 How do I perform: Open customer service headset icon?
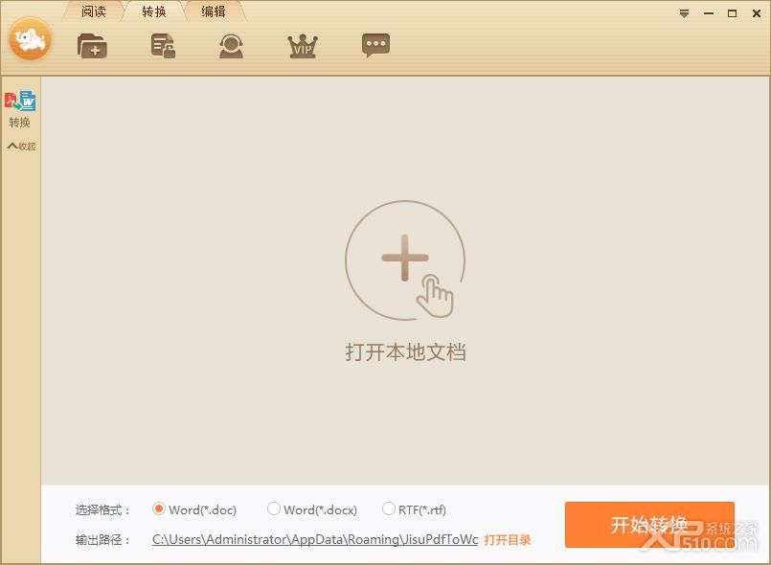click(x=231, y=46)
